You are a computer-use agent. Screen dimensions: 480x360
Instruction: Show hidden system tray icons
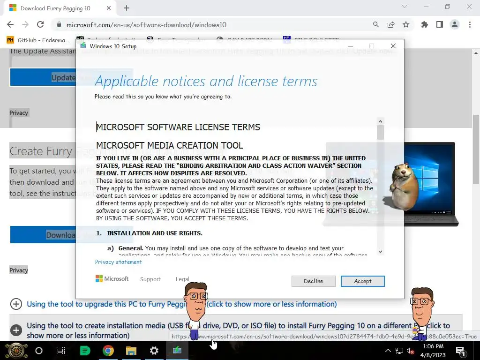pos(388,351)
